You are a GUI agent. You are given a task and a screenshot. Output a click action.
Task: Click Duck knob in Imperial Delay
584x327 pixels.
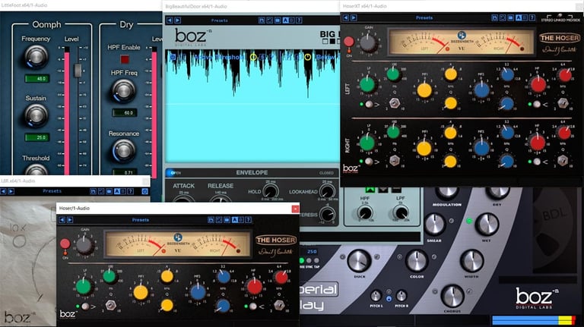(359, 260)
